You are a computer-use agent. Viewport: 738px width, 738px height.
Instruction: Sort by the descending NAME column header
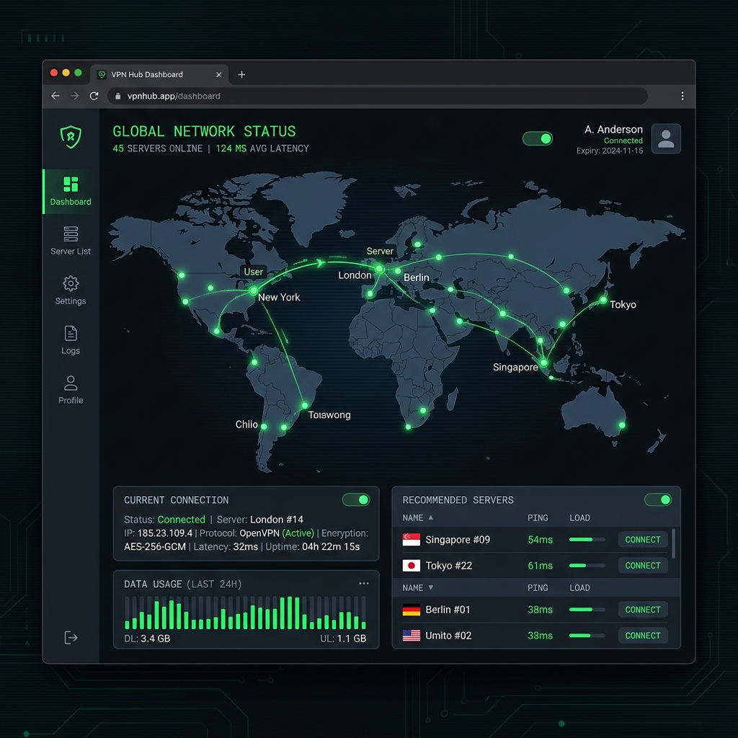pos(417,587)
